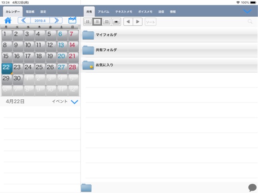
Task: Go to previous month with double-left arrow
Action: (x=24, y=21)
